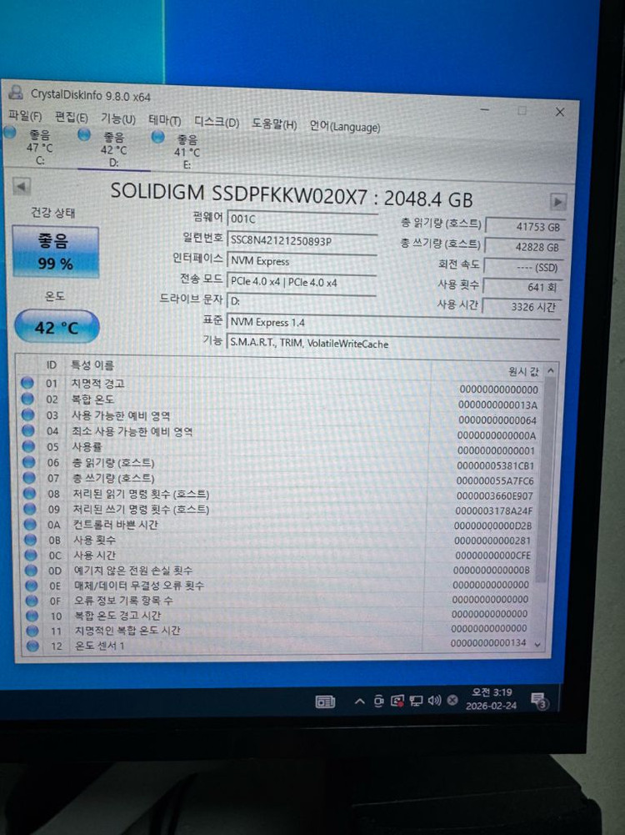Screen dimensions: 625x835
Task: Click the attribute list scrollbar thumb
Action: click(x=547, y=480)
